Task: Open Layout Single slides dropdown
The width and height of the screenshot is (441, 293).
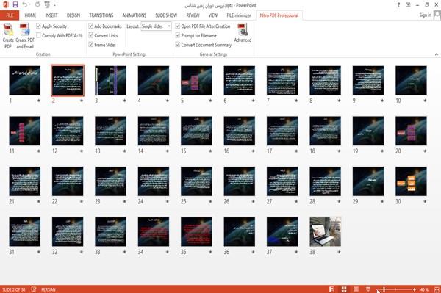Action: point(156,26)
